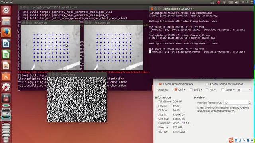
Task: Check the Alt + hotkey modifier
Action: 207,89
